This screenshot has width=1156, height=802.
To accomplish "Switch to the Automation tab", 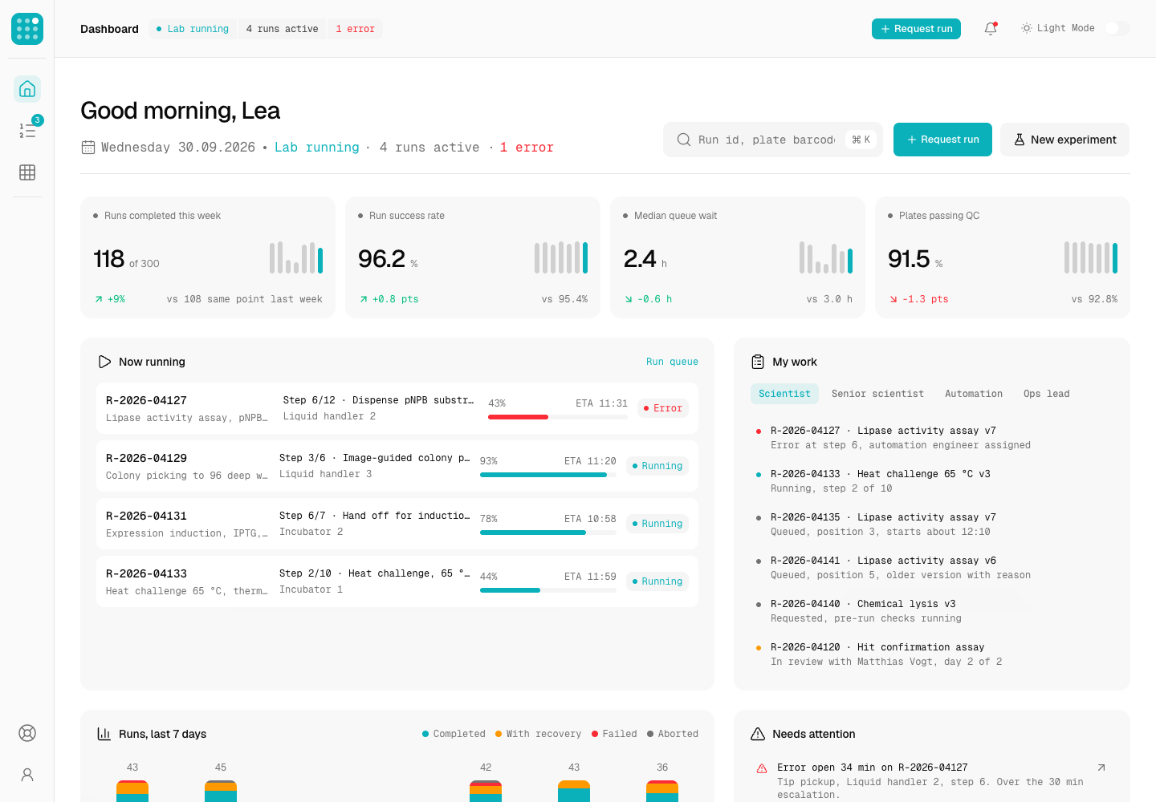I will coord(974,394).
